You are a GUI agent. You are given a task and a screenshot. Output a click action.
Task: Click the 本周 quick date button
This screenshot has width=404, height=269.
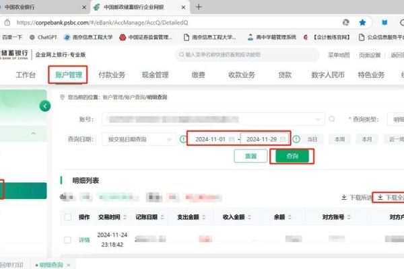click(339, 139)
